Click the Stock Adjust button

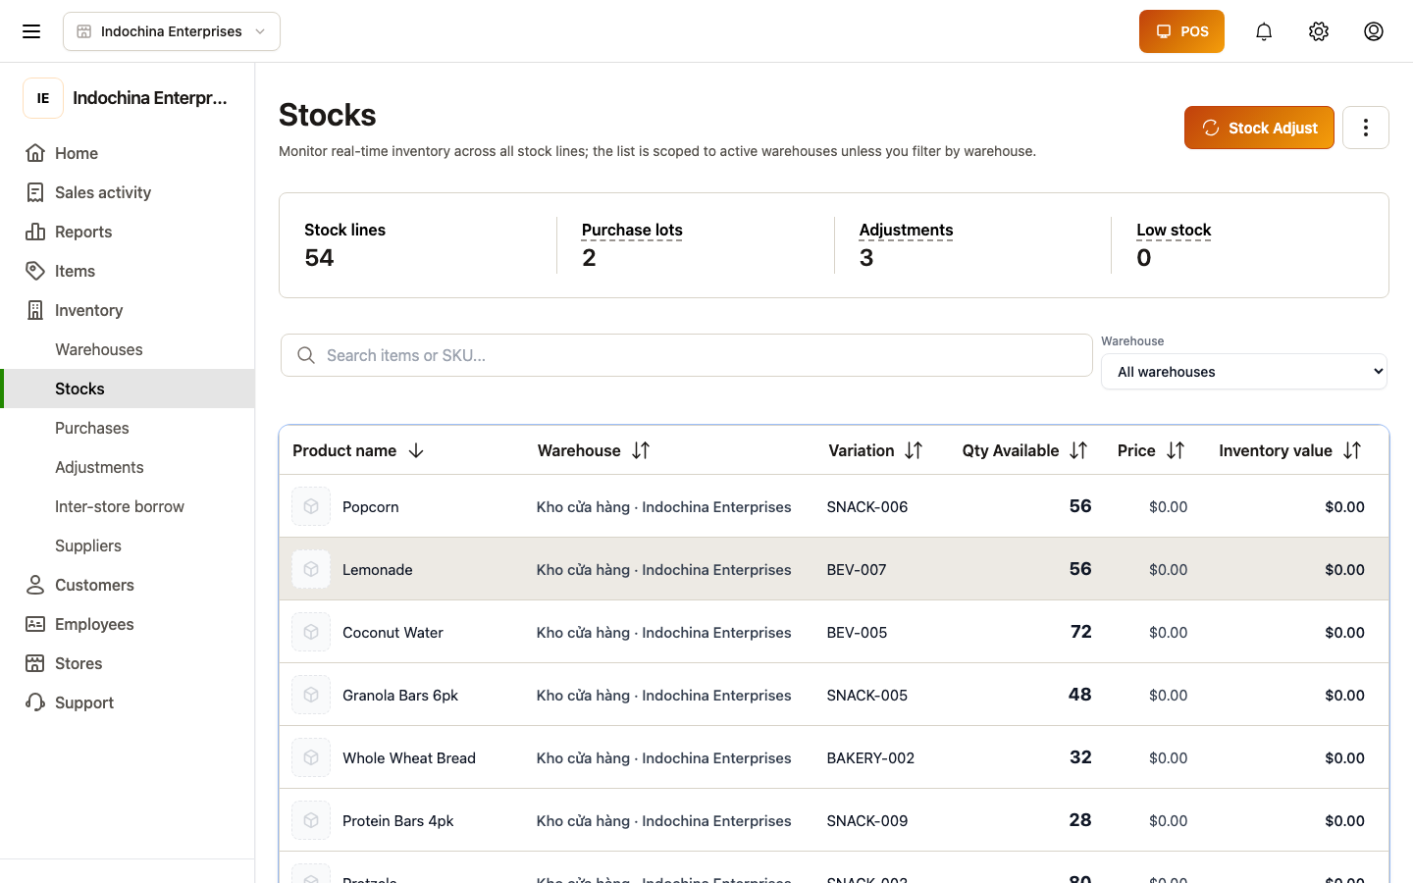point(1259,128)
